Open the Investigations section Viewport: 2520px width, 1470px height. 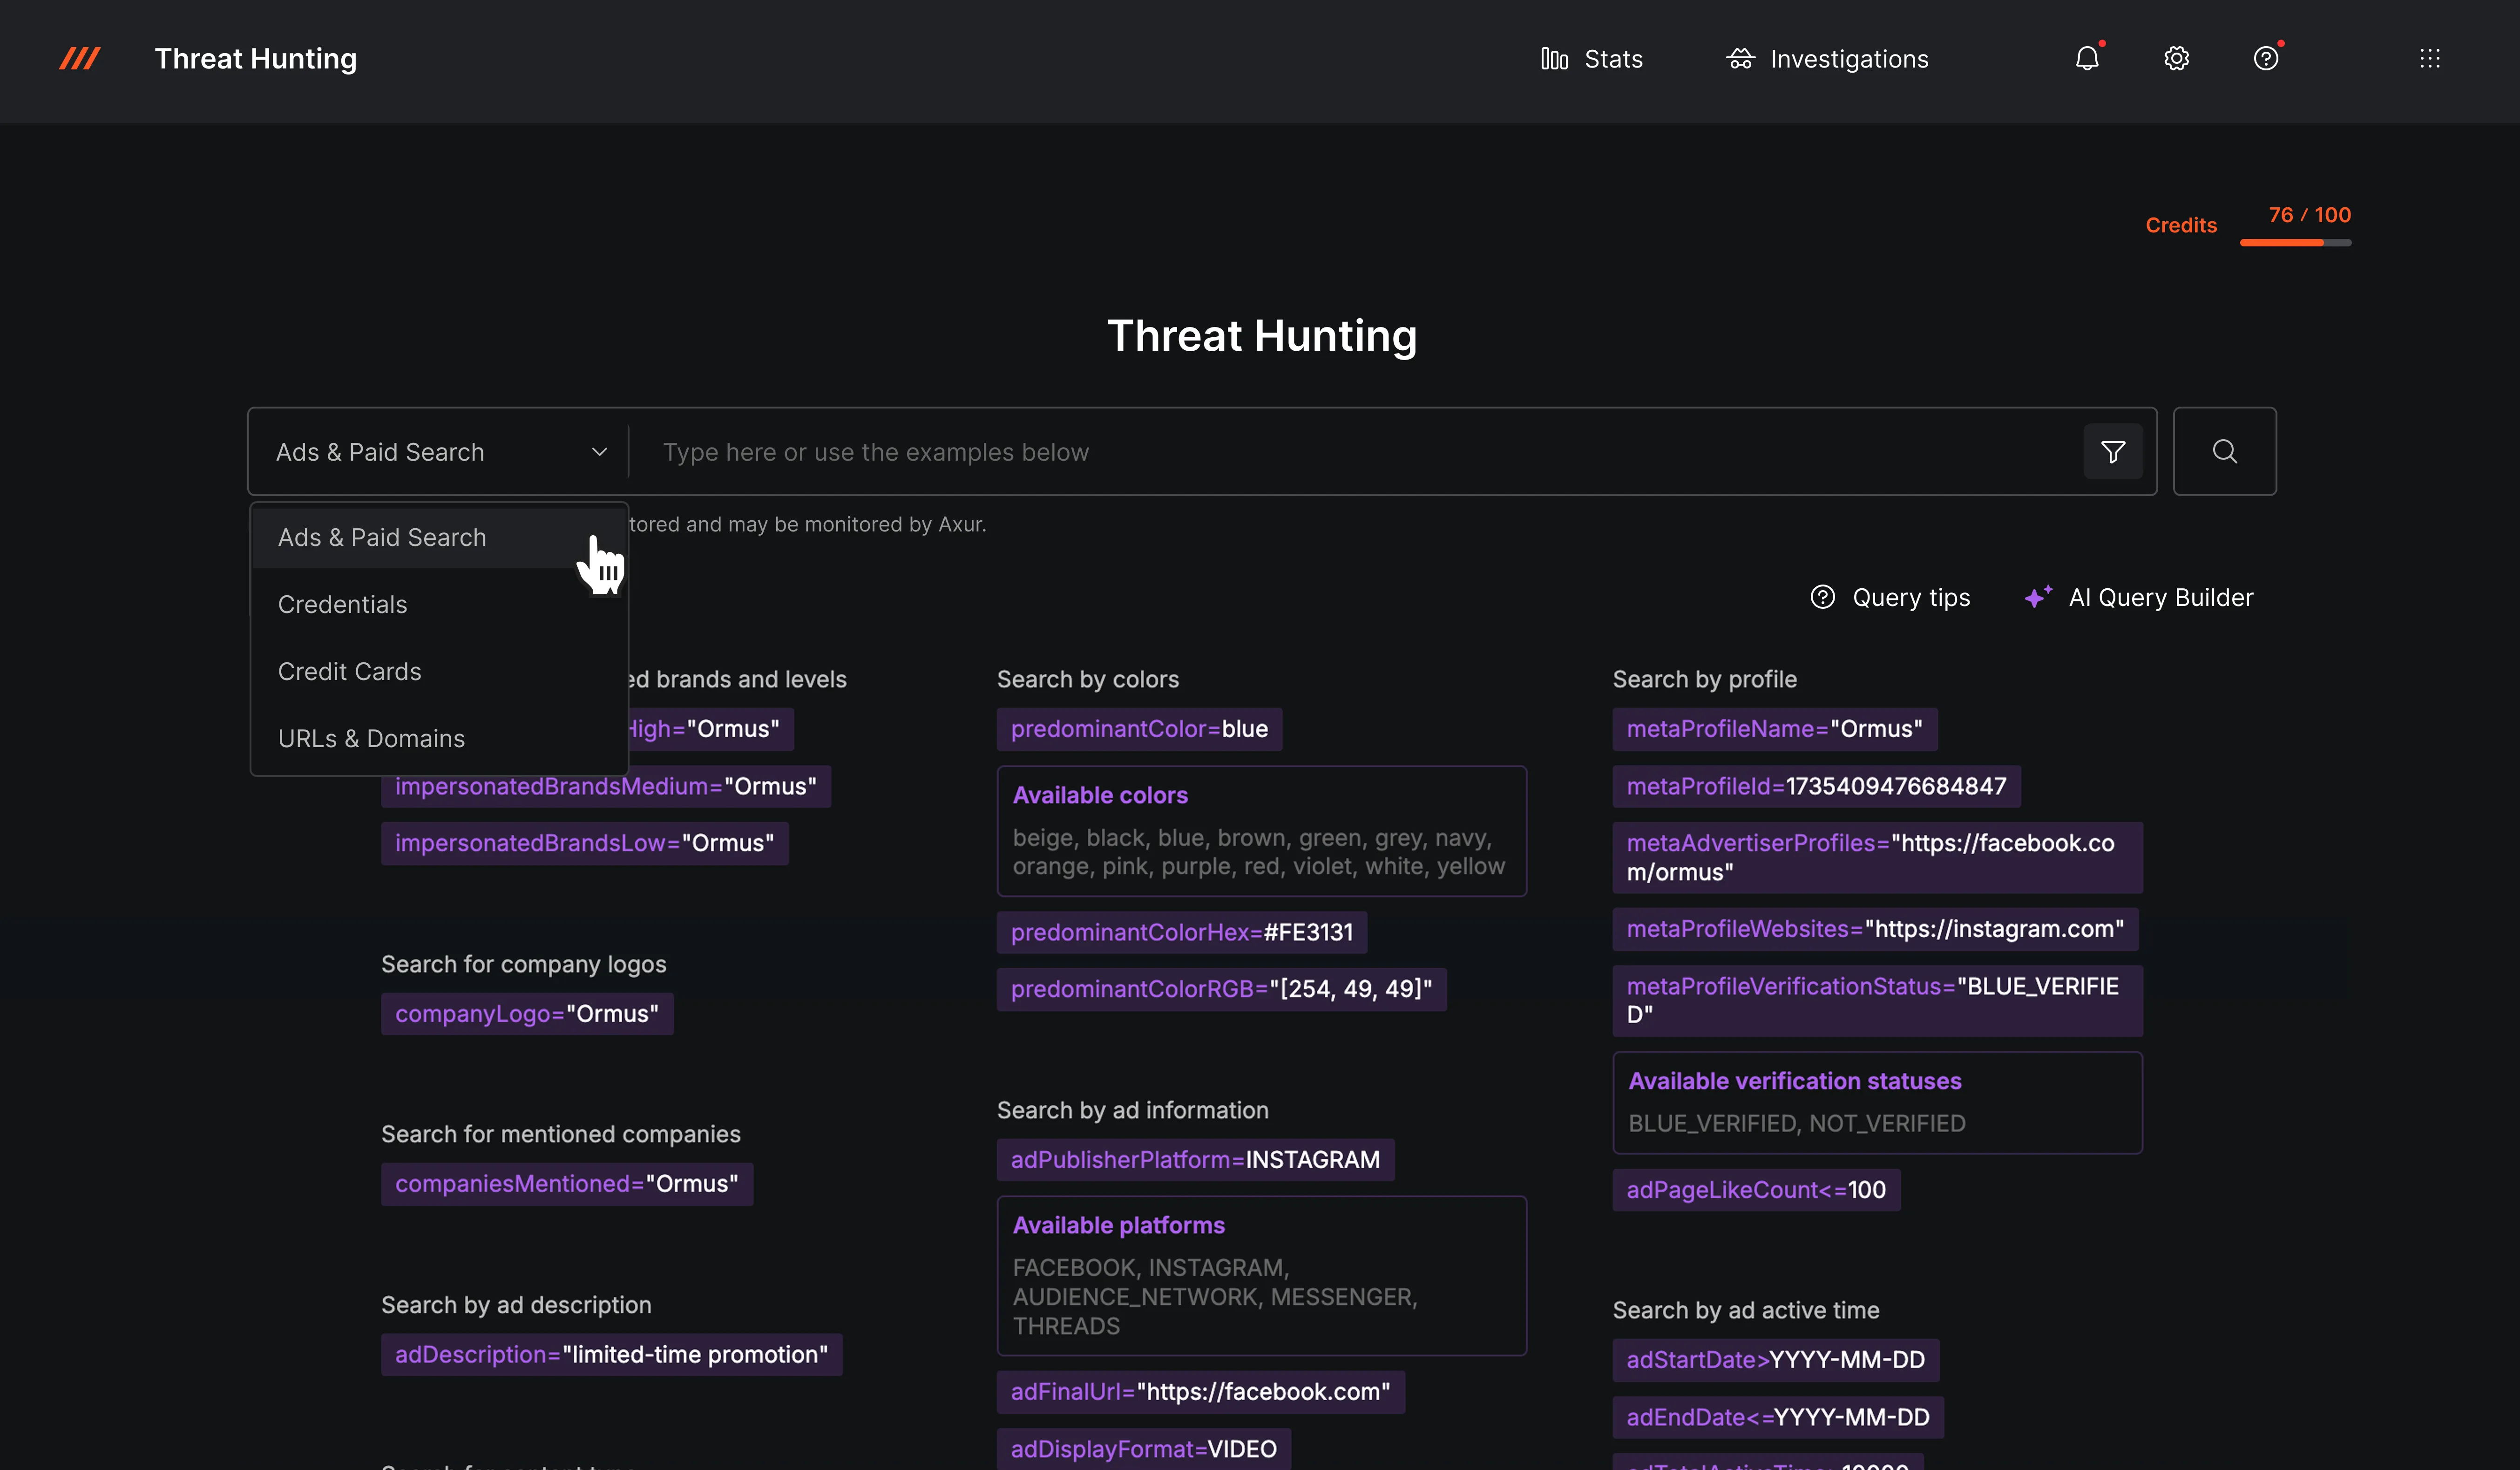[x=1827, y=59]
